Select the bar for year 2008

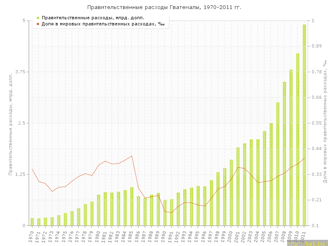(x=284, y=154)
